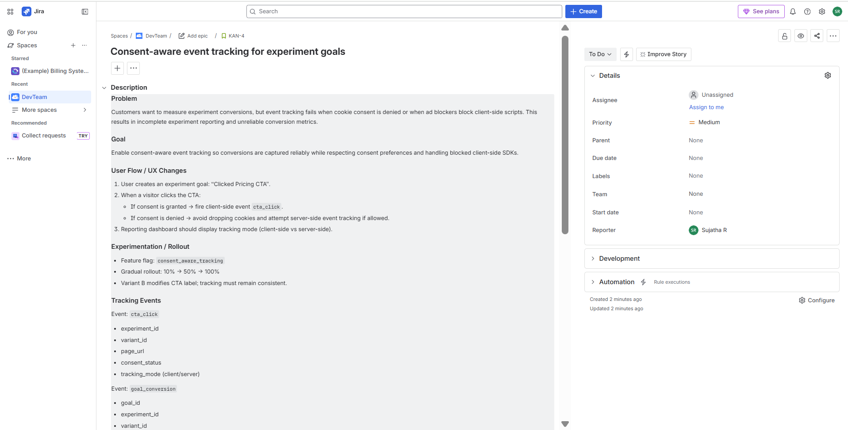Click the search field

tap(404, 11)
